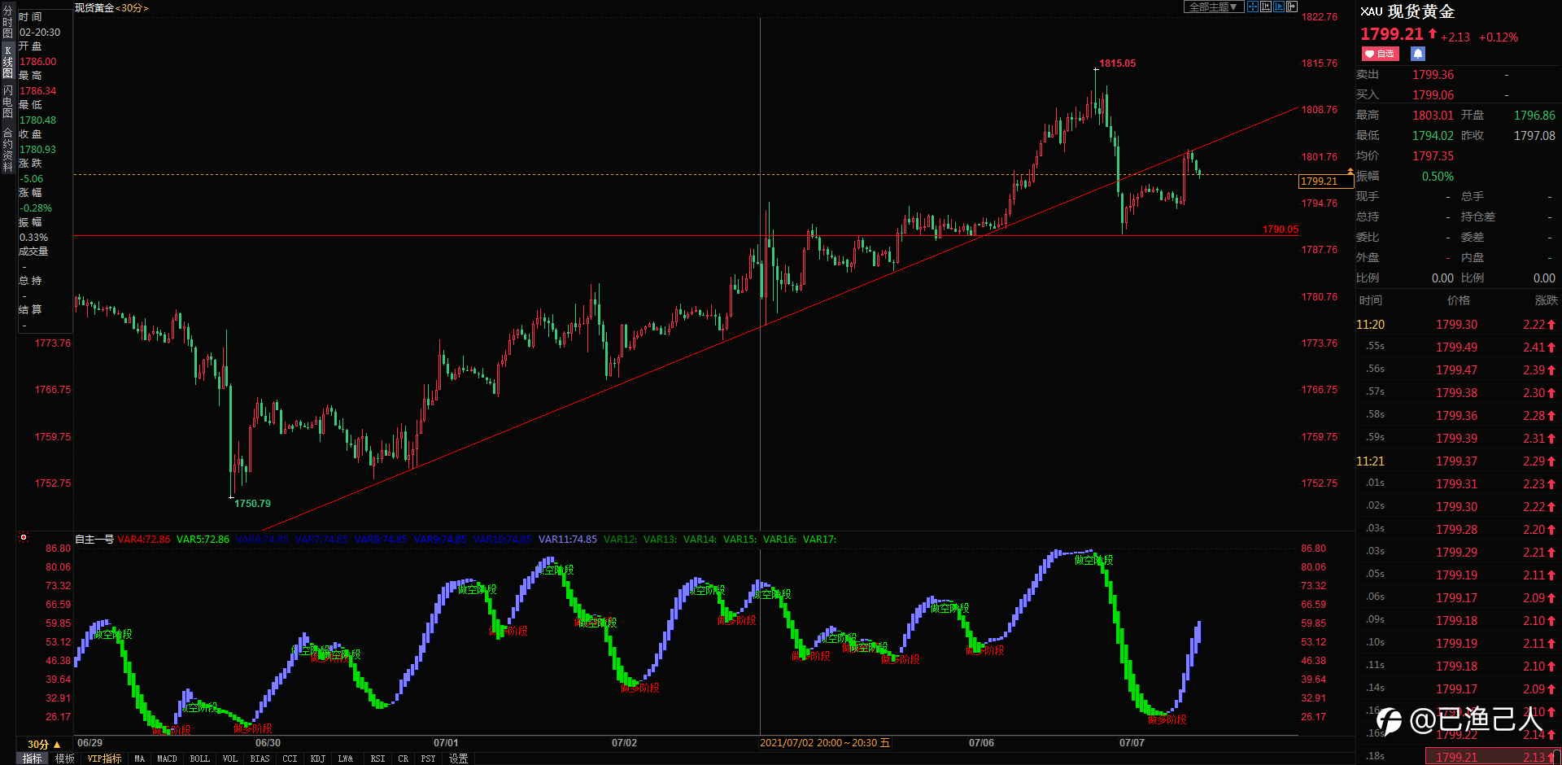Image resolution: width=1562 pixels, height=765 pixels.
Task: Select the BOLL indicator
Action: tap(199, 758)
